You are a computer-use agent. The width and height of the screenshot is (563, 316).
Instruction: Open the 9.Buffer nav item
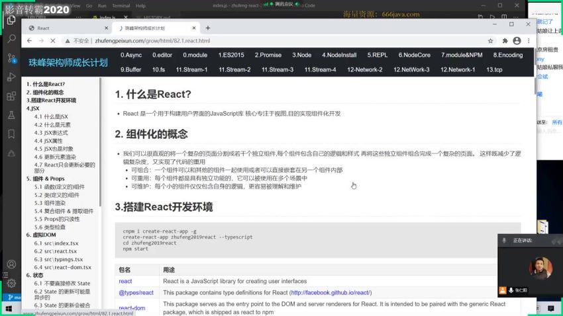pyautogui.click(x=130, y=69)
